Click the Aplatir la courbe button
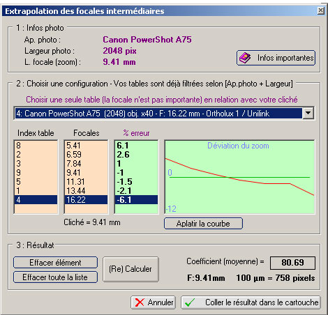 [203, 224]
